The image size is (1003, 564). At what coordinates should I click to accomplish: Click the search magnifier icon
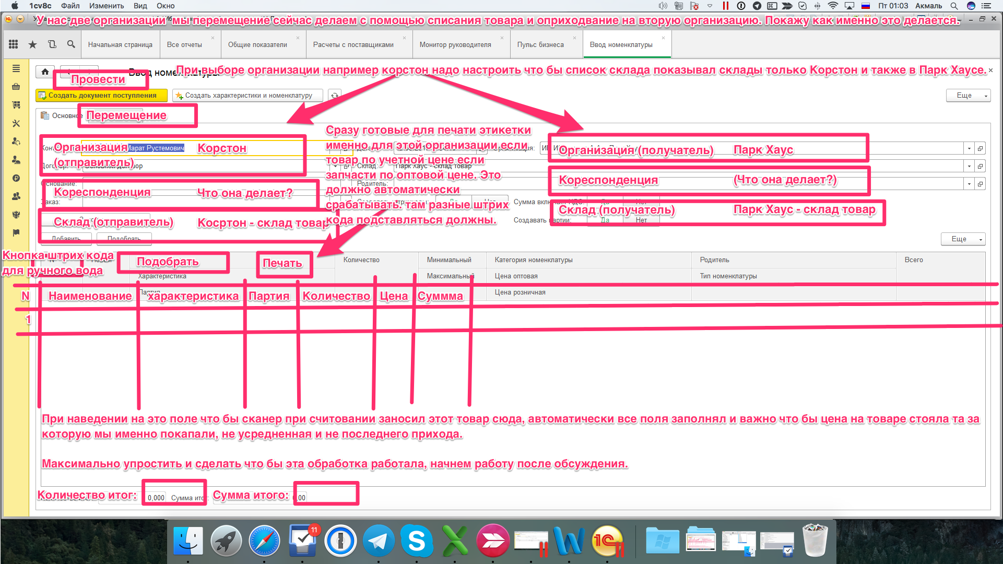click(71, 44)
